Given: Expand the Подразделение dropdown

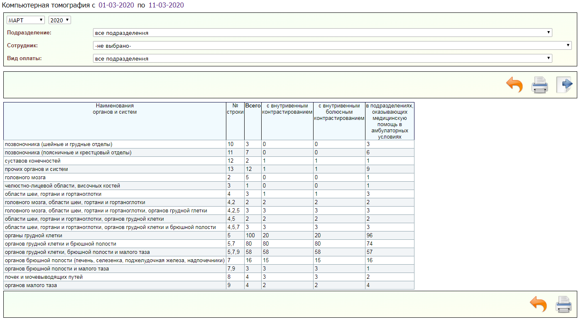Looking at the screenshot, I should tap(322, 33).
